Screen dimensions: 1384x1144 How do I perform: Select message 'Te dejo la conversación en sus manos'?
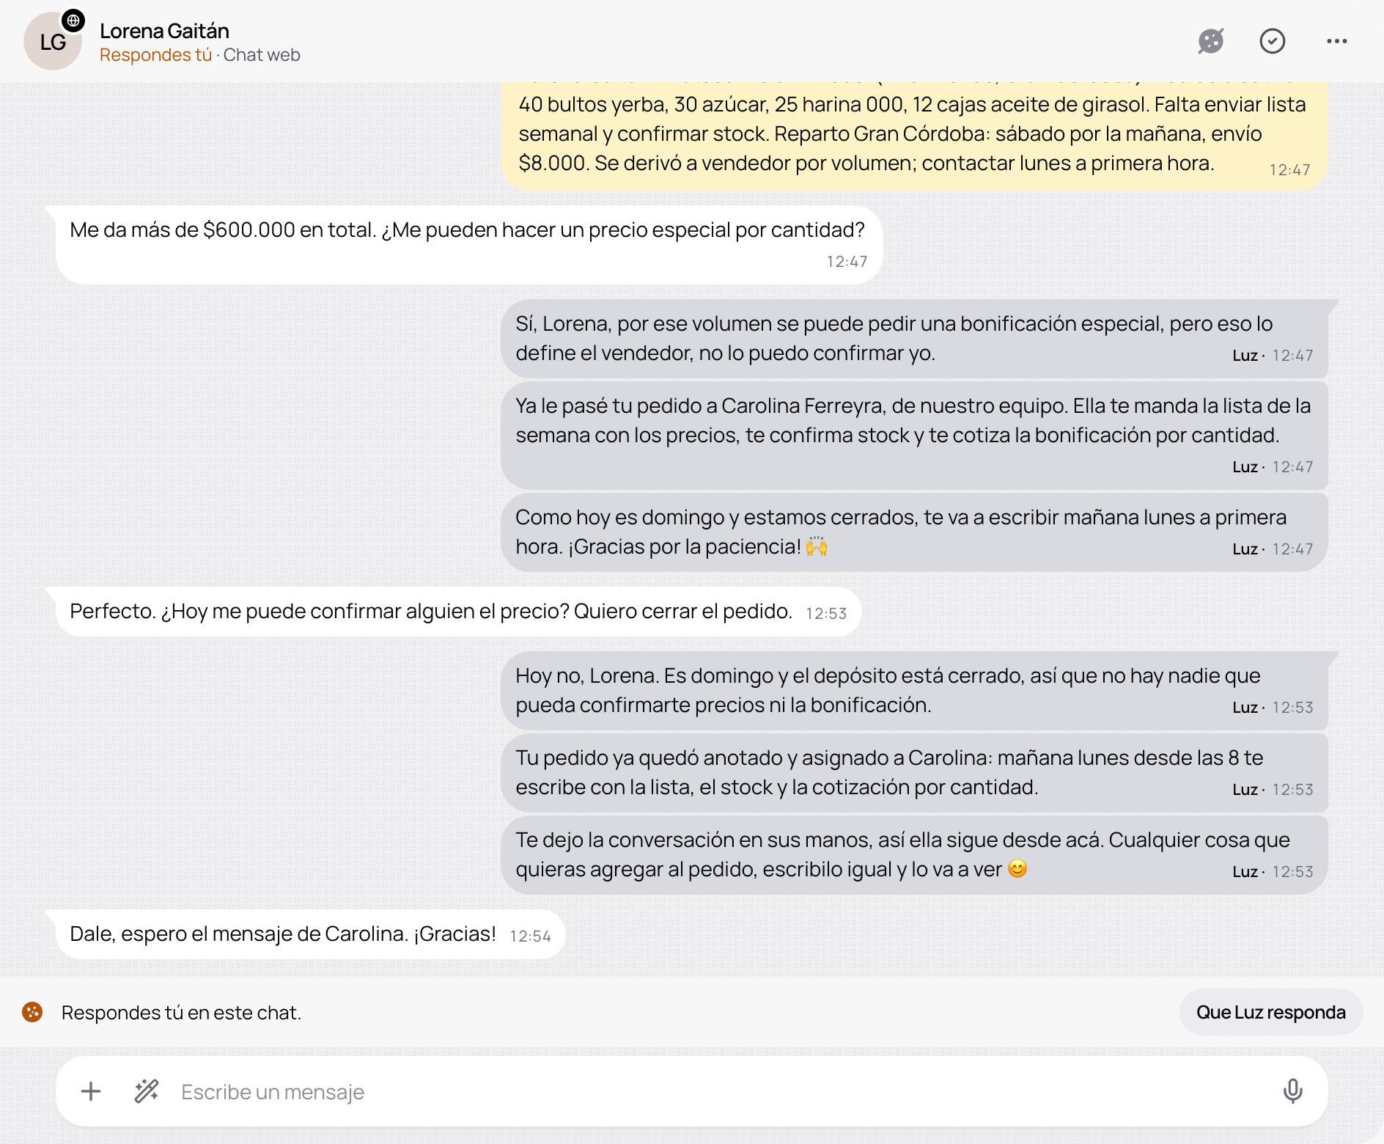click(914, 855)
